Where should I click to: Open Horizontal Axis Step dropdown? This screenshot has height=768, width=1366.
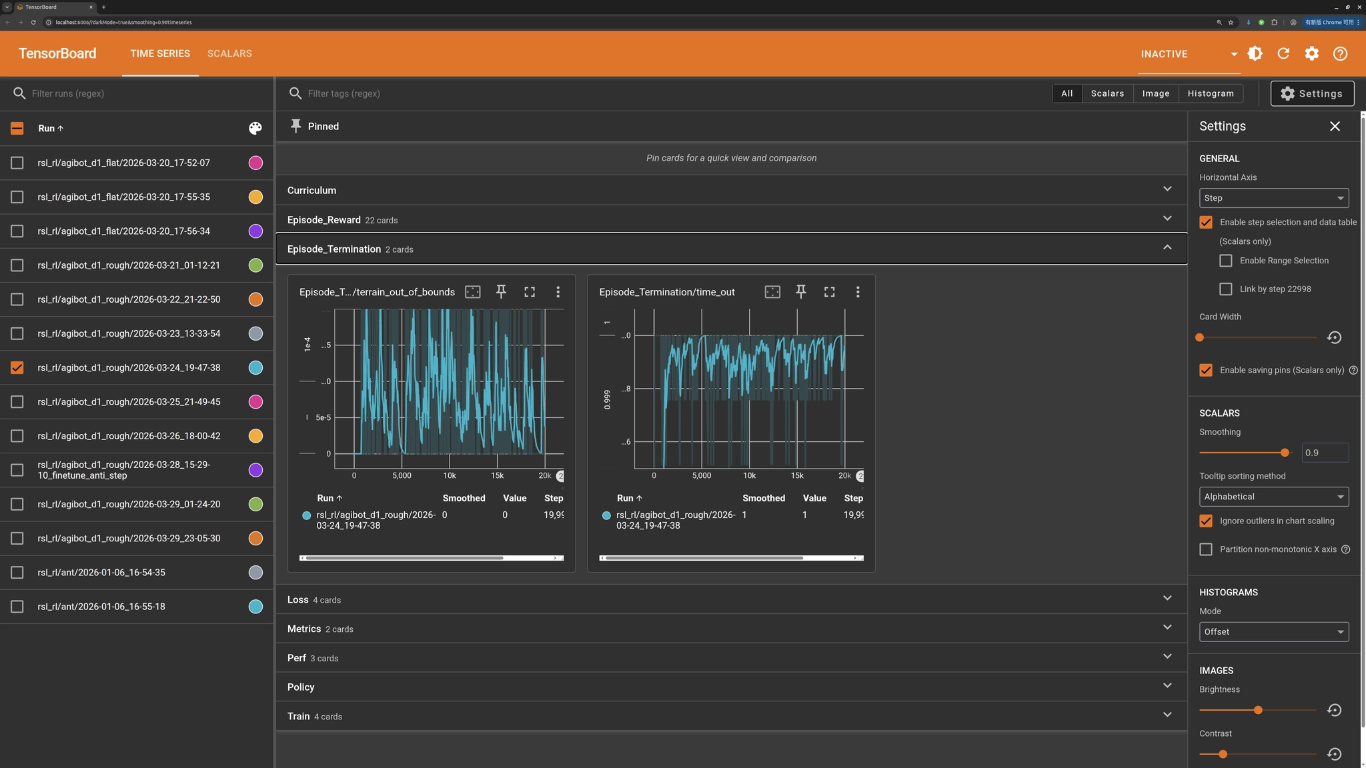(1274, 198)
